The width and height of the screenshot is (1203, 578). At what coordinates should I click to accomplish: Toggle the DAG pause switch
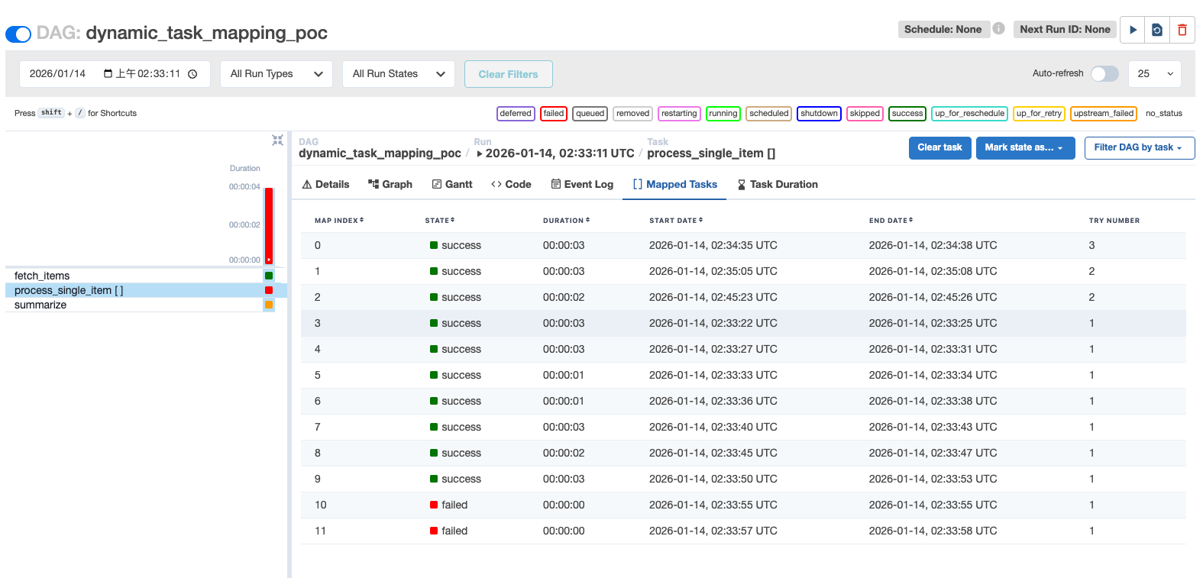(x=18, y=34)
